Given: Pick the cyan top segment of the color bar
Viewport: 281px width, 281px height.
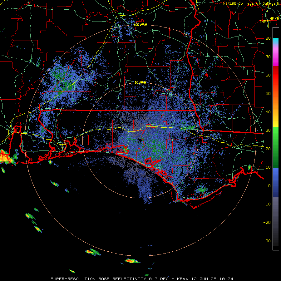Looking at the screenshot, I should [276, 41].
